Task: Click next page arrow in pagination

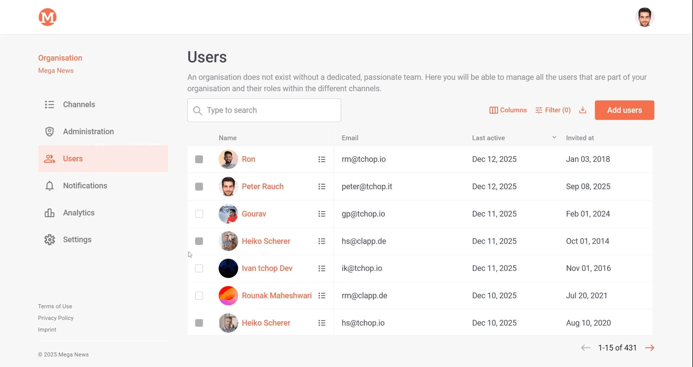Action: (x=649, y=348)
